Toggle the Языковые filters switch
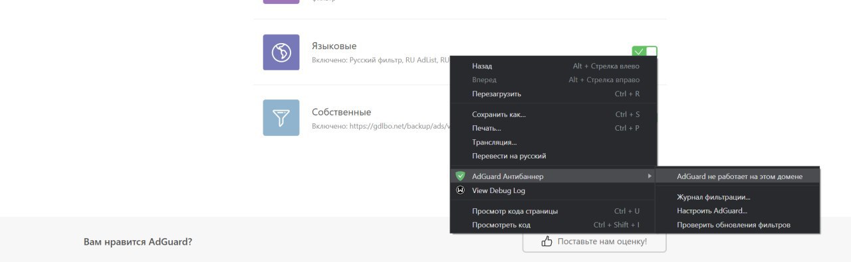This screenshot has width=851, height=262. coord(644,52)
